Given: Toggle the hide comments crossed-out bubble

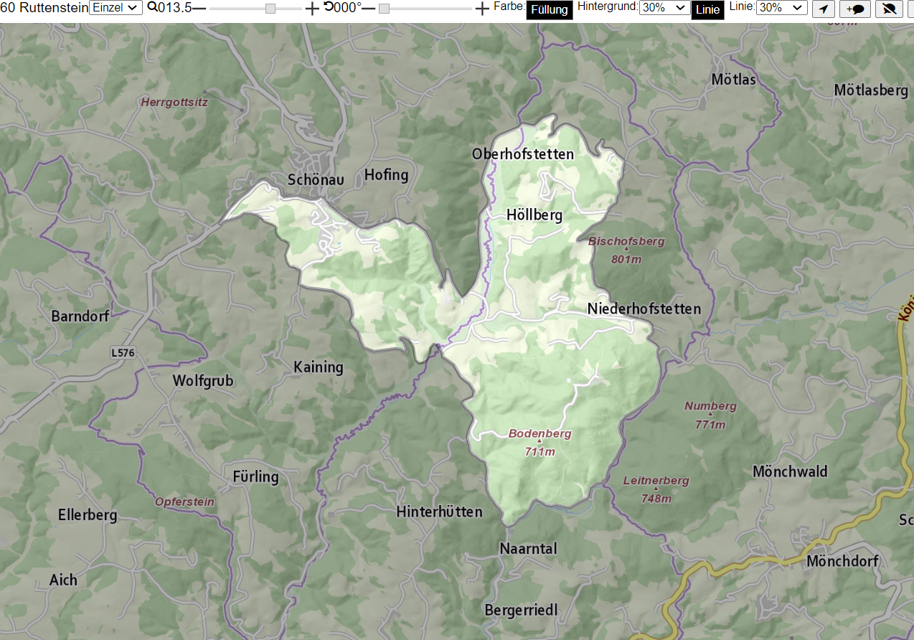Looking at the screenshot, I should [889, 9].
